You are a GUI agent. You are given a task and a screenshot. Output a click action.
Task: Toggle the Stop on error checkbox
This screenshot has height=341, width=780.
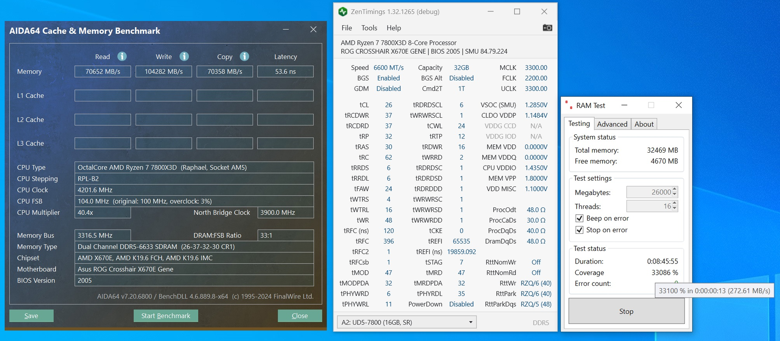(580, 230)
